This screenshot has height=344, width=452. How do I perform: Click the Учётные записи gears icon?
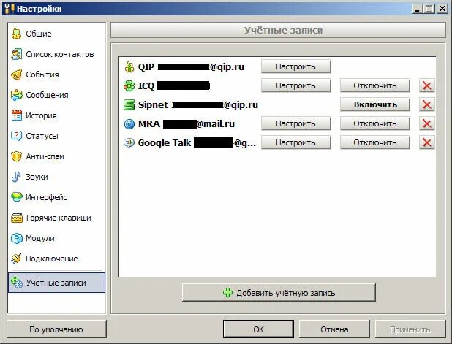[16, 283]
